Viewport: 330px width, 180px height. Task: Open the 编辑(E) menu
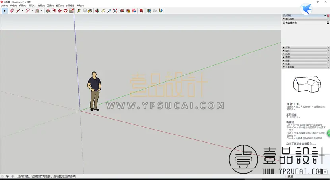coord(14,6)
